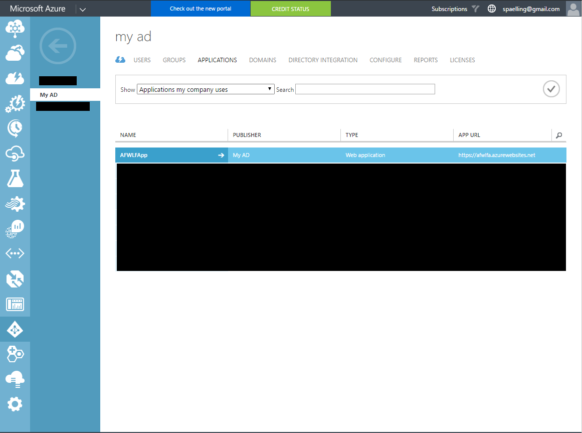The image size is (582, 433).
Task: Click the back arrow circle button
Action: click(58, 46)
